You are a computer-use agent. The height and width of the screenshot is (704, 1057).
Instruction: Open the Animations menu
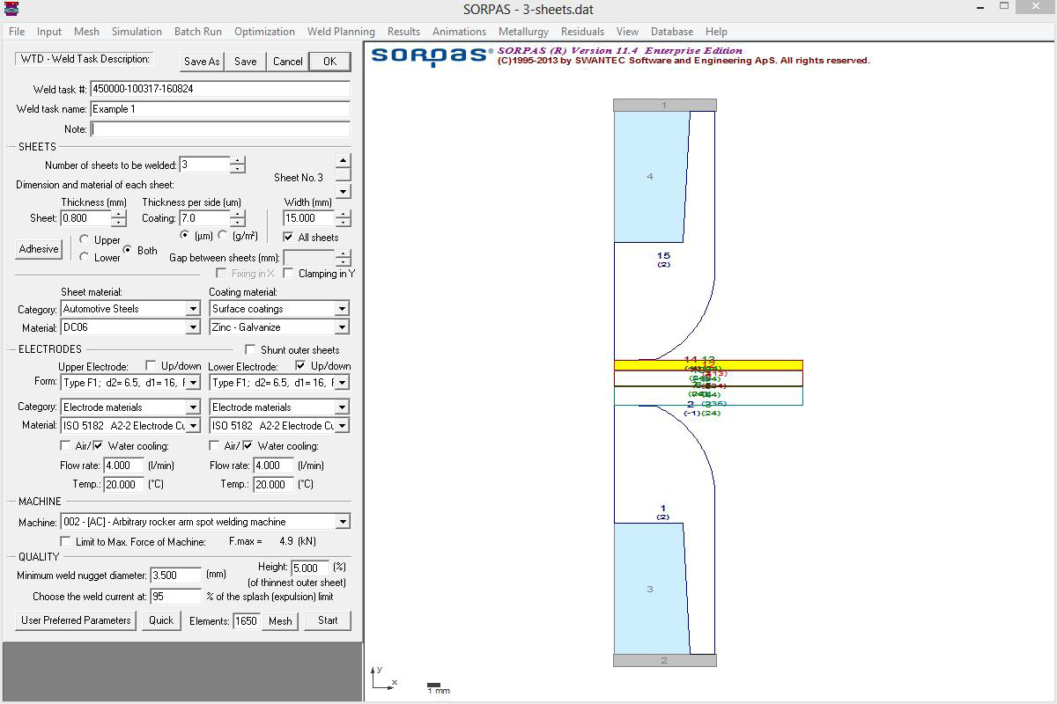point(459,32)
